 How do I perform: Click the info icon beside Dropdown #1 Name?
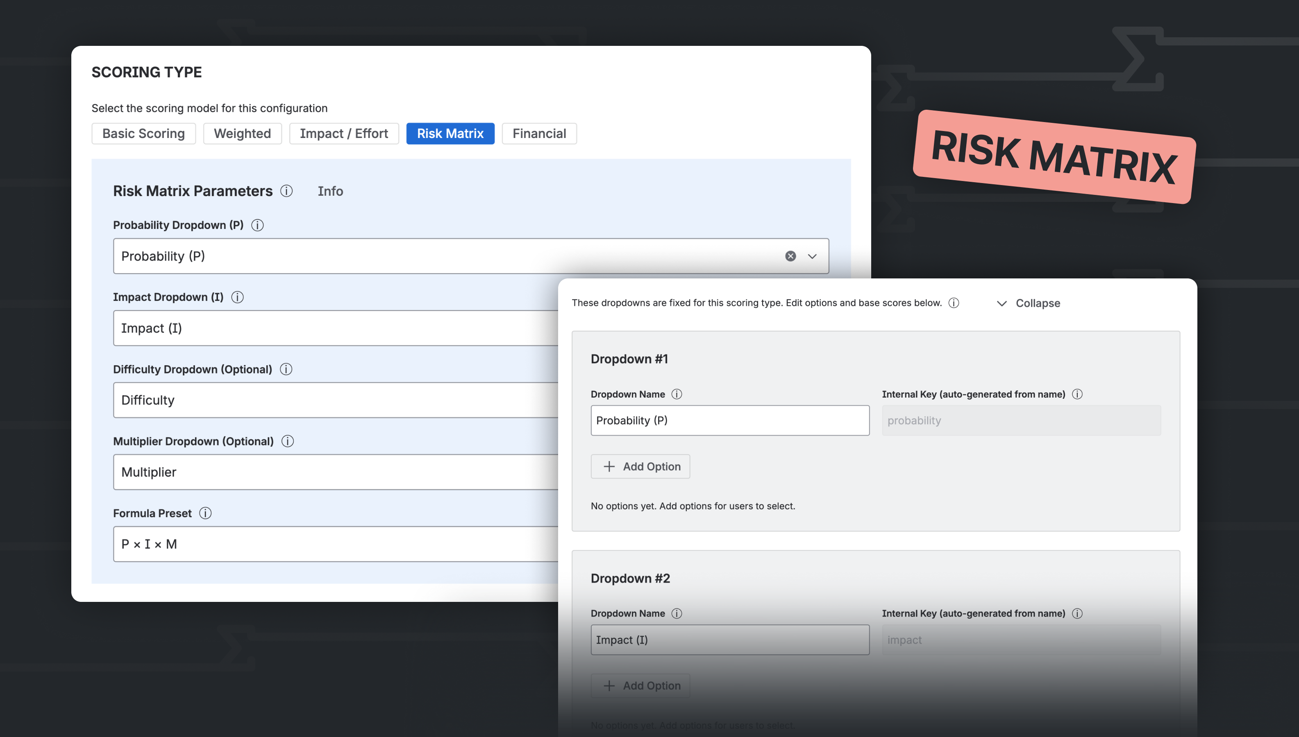click(677, 394)
